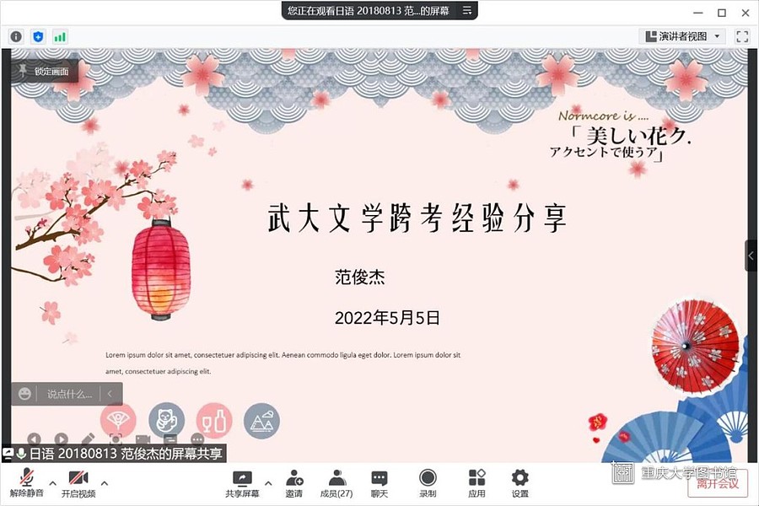Click the meeting info icon
The width and height of the screenshot is (759, 506).
[16, 37]
